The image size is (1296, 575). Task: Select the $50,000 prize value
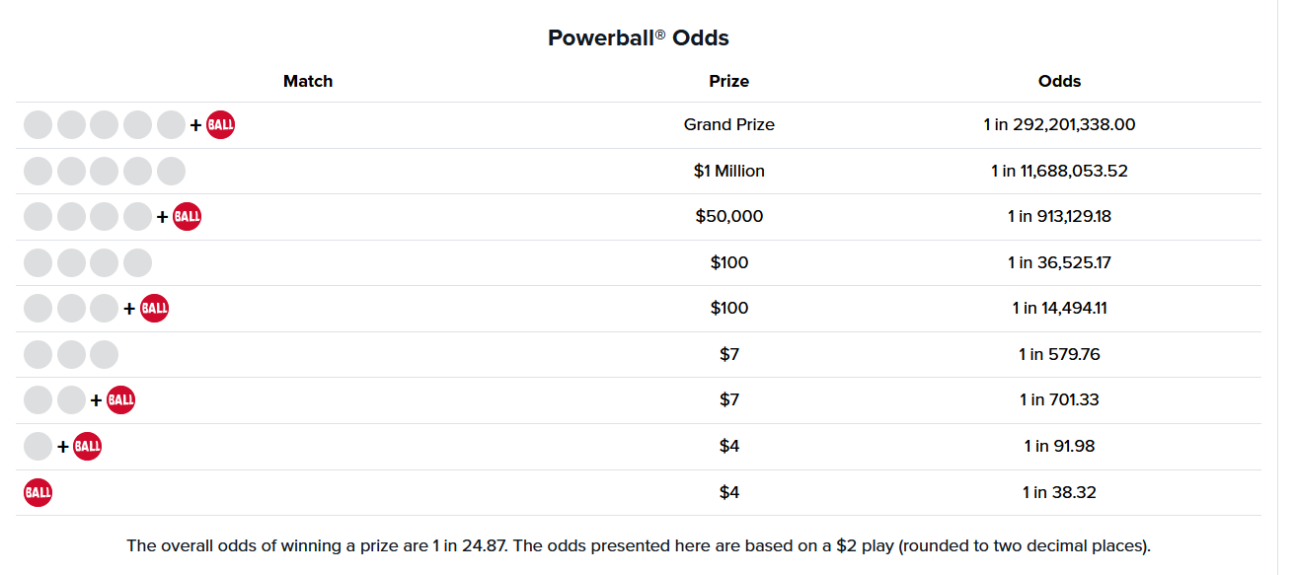[728, 217]
